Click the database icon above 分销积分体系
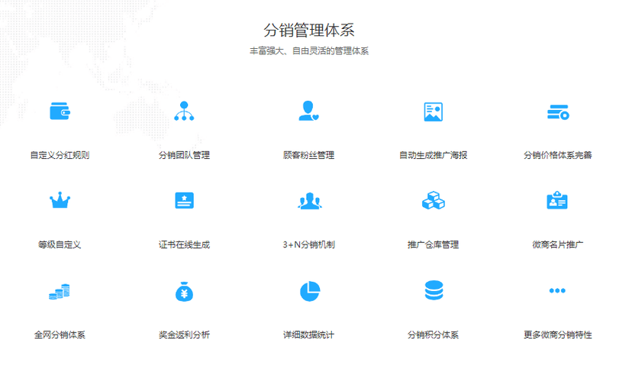Image resolution: width=632 pixels, height=369 pixels. [x=433, y=291]
